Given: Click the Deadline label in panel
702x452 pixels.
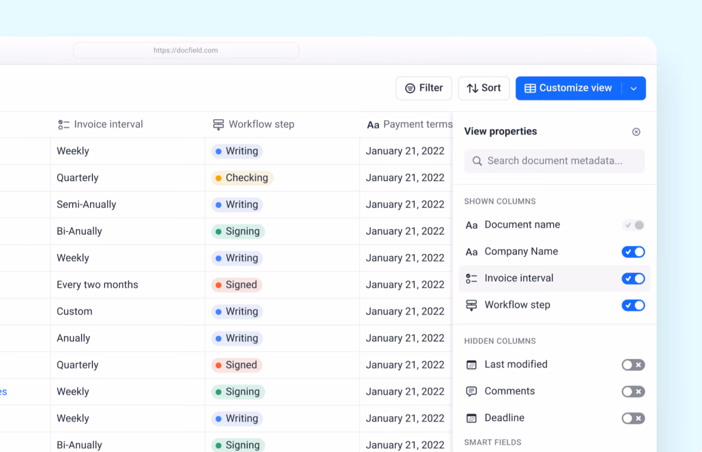Looking at the screenshot, I should 504,418.
